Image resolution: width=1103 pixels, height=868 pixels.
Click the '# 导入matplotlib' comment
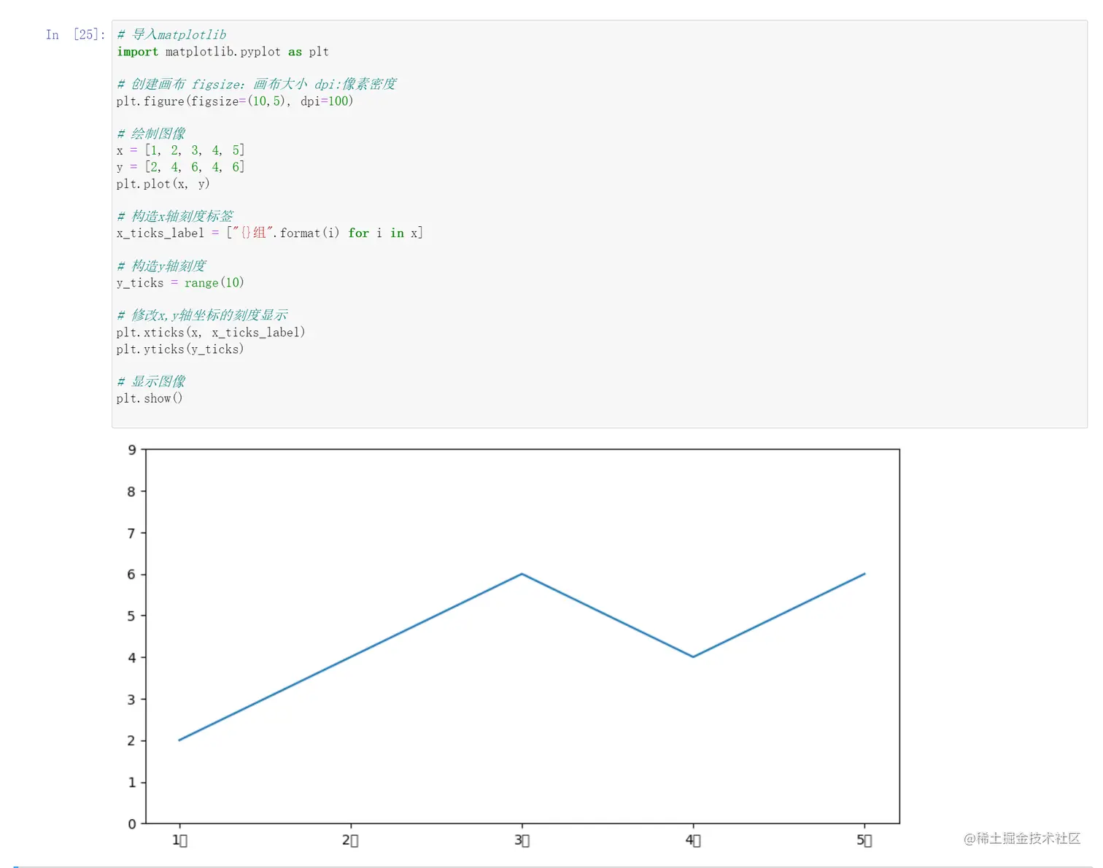(x=171, y=34)
